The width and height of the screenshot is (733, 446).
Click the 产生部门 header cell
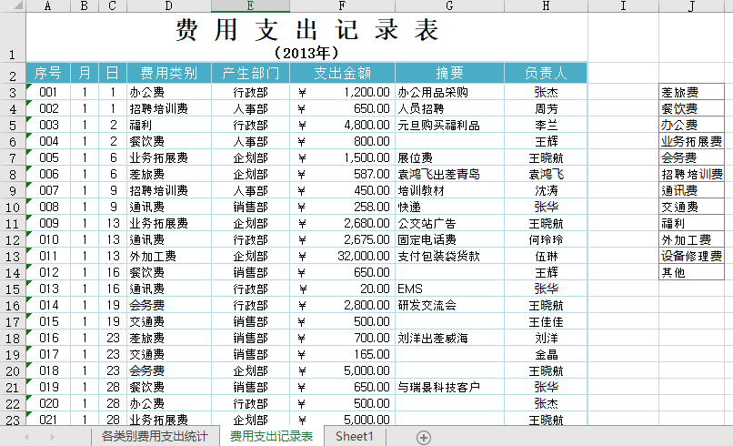click(250, 73)
